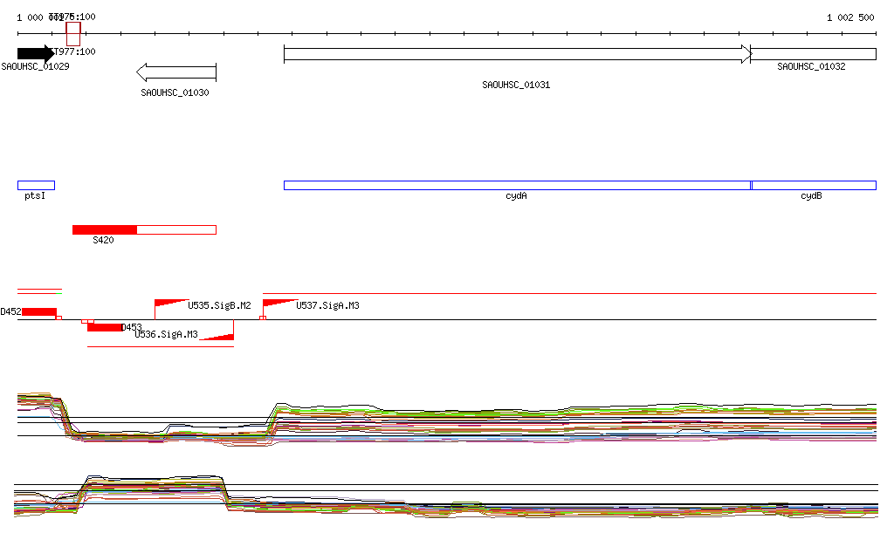894x533 pixels.
Task: Click the SAOUHSC_01031 text label
Action: [516, 85]
